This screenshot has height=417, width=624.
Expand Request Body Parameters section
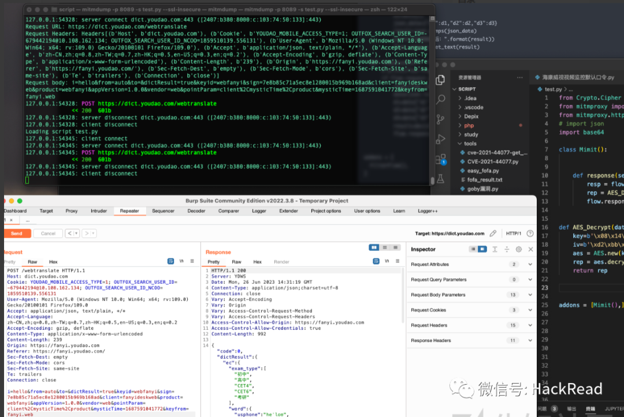tap(530, 295)
